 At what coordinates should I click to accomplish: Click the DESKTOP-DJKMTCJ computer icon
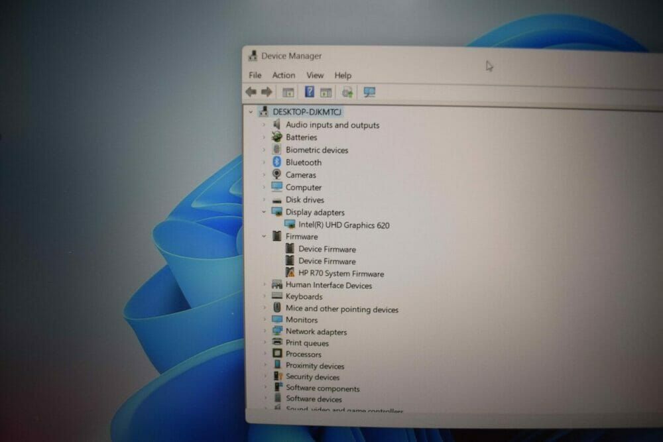pos(264,111)
